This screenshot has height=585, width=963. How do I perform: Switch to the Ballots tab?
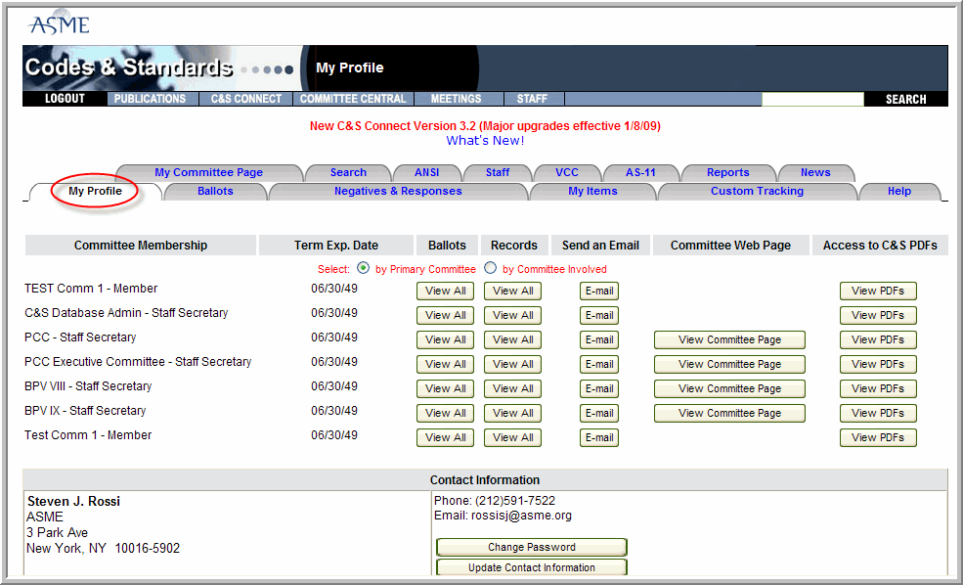215,191
